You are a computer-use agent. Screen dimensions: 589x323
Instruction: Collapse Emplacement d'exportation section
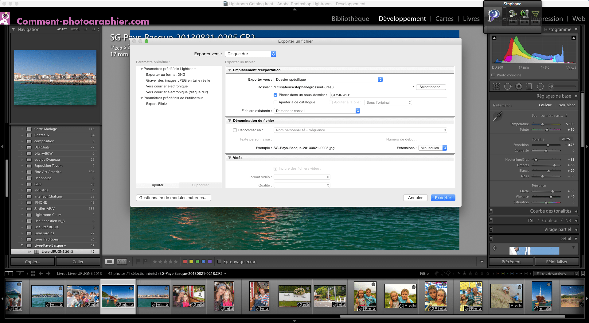(x=229, y=70)
